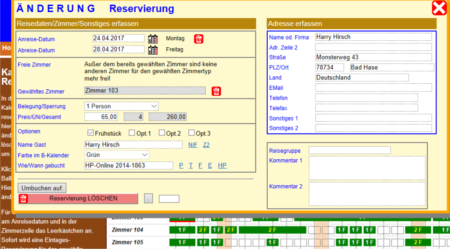Screen dimensions: 450x249
Task: Click the nights count field showing 4
Action: pos(134,117)
